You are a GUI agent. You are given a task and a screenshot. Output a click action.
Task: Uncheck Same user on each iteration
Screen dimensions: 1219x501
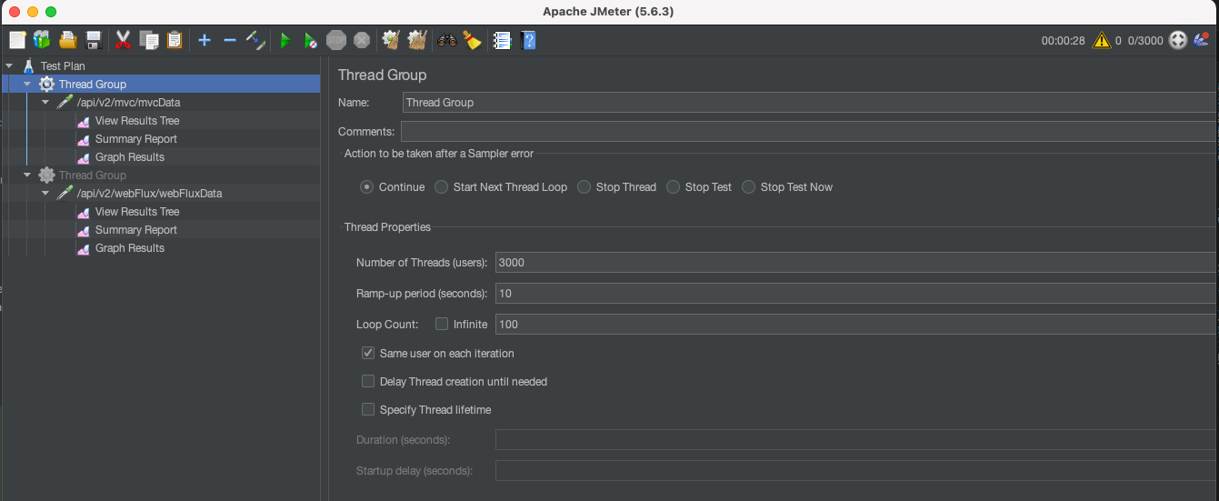click(368, 353)
